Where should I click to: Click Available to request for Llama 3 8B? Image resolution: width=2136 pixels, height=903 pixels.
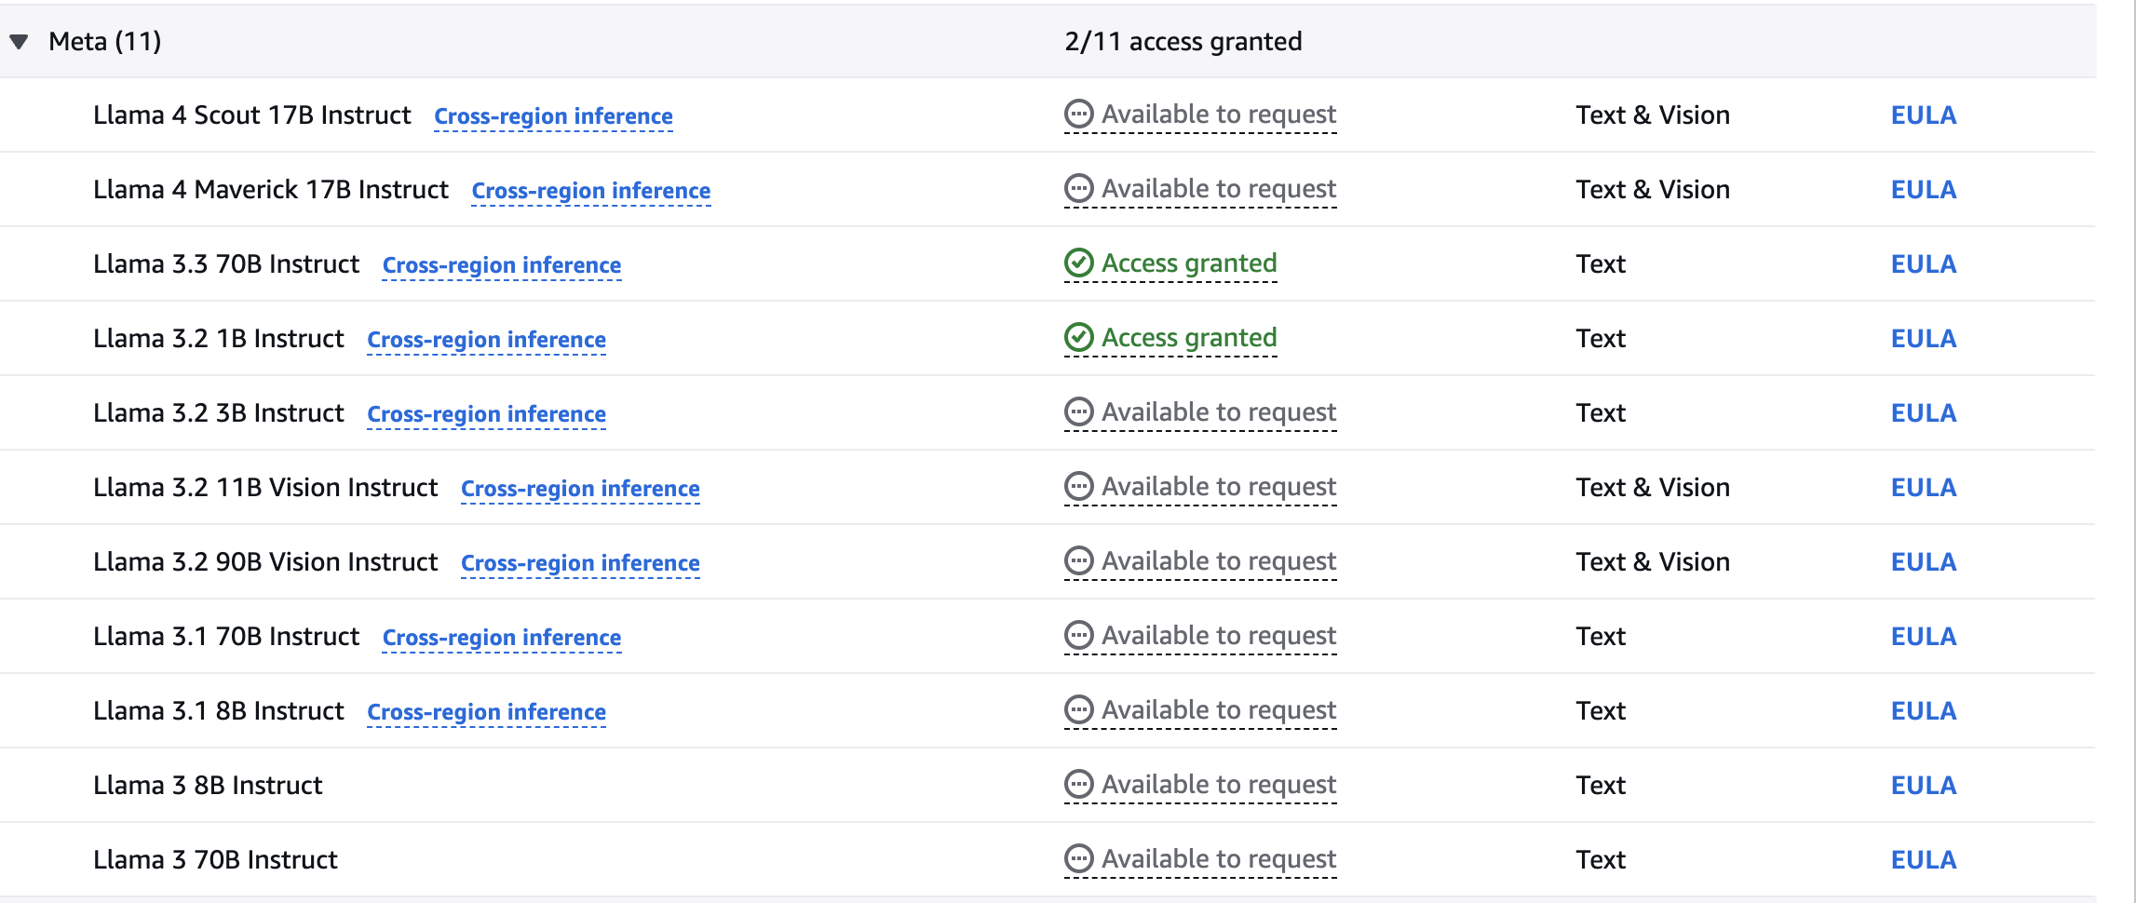pyautogui.click(x=1219, y=785)
